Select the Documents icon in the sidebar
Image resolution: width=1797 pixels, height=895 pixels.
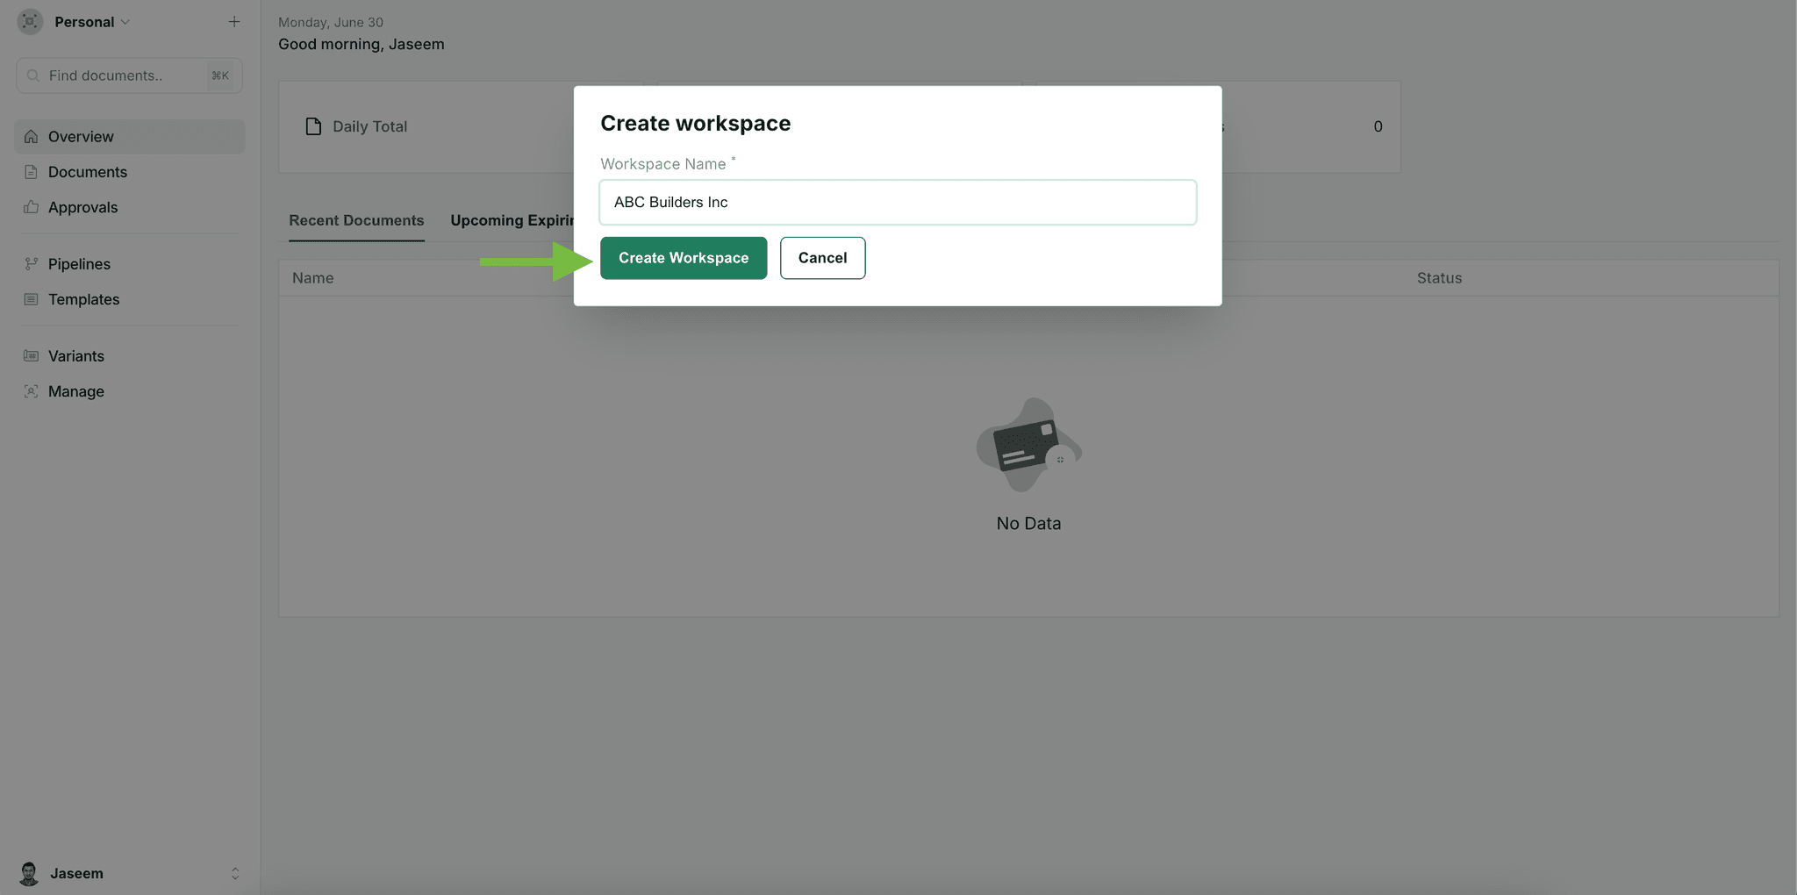(x=31, y=172)
